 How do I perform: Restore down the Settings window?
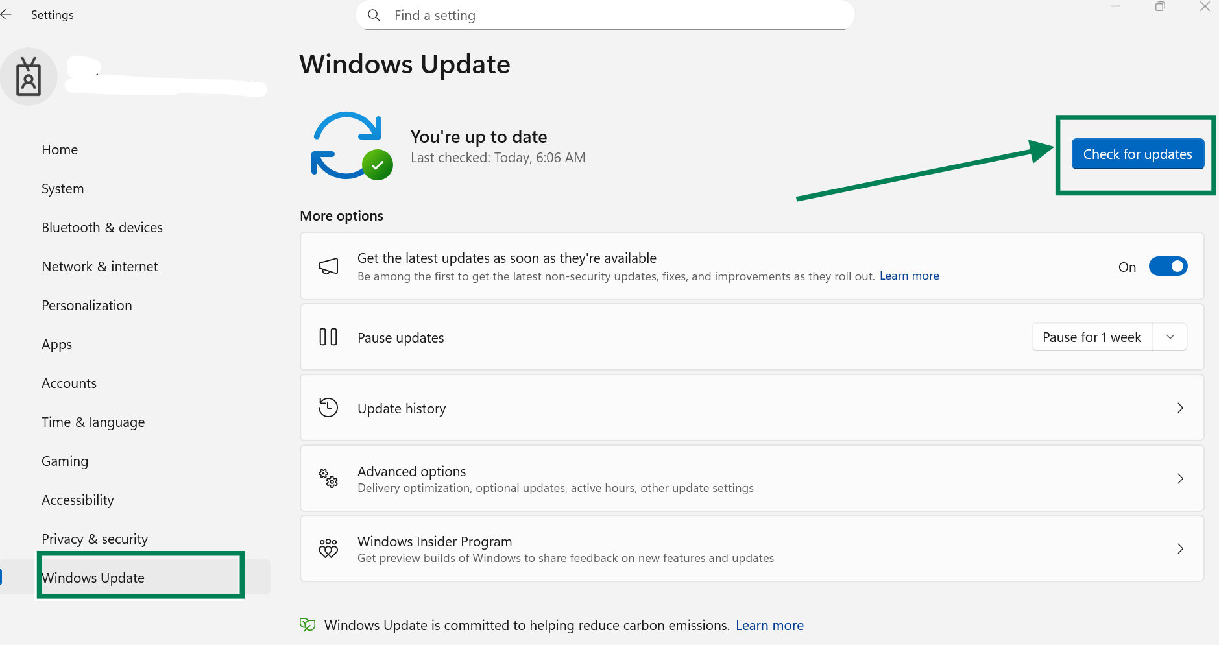pos(1160,6)
